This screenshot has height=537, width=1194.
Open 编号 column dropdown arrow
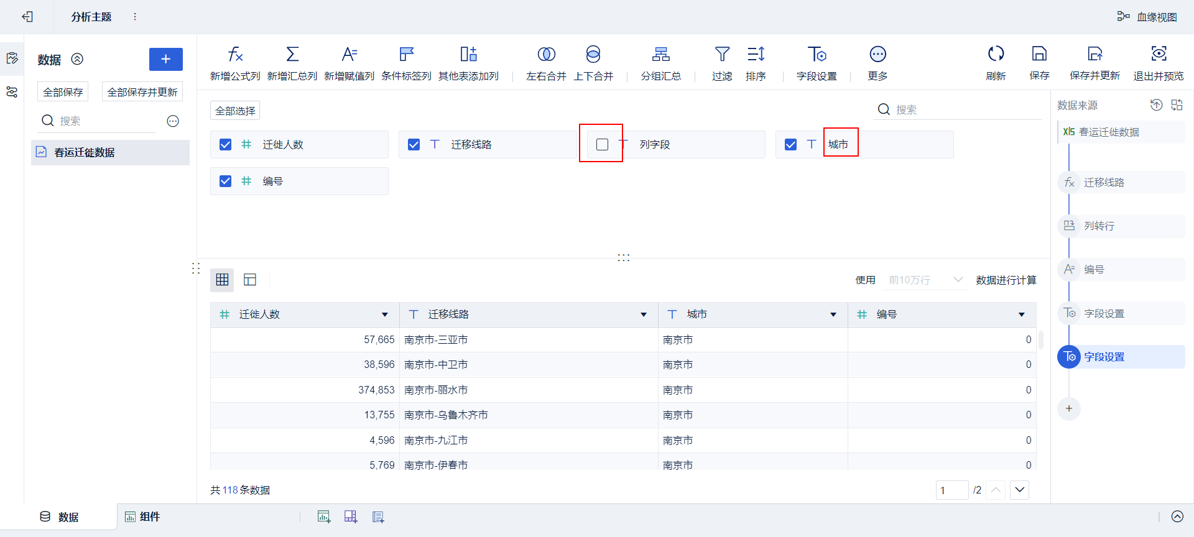coord(1022,314)
